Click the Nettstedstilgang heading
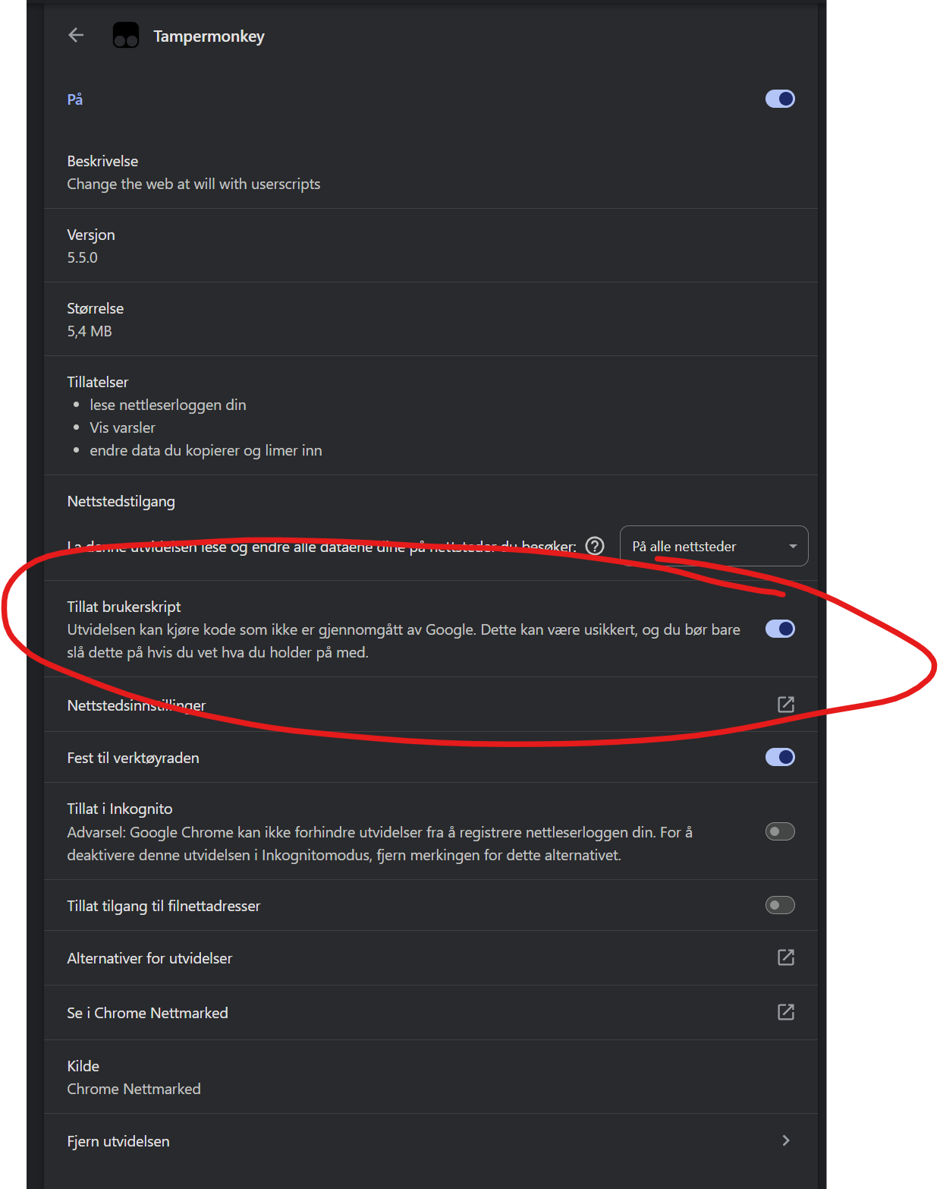This screenshot has height=1189, width=940. [121, 501]
